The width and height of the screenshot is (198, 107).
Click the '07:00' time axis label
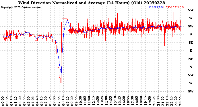click(x=55, y=101)
